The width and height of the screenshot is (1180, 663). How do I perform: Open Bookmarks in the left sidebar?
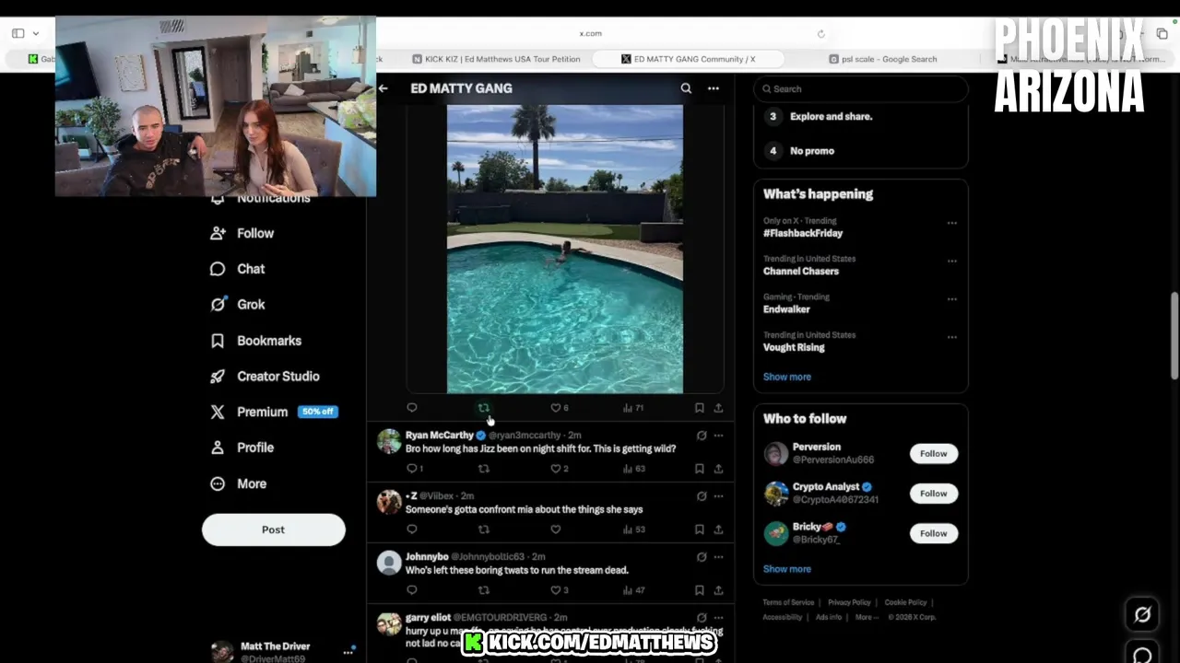[x=255, y=341]
